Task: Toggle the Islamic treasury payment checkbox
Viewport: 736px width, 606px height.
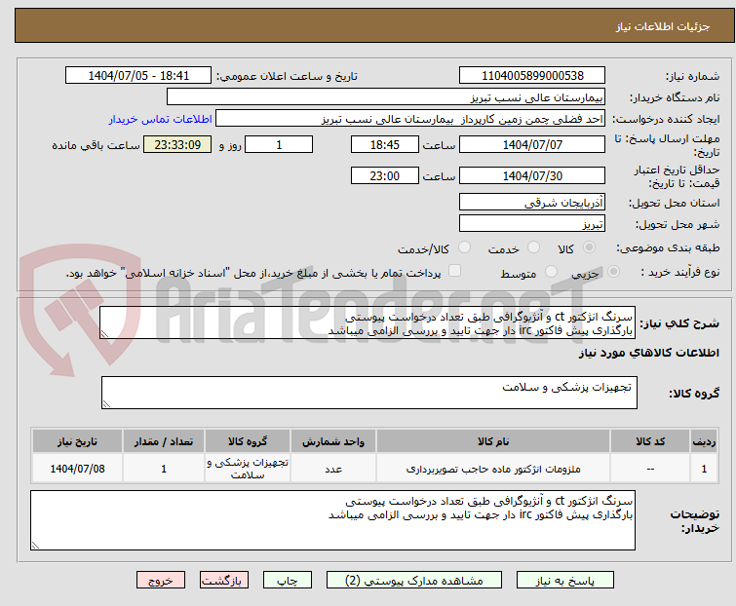Action: coord(454,271)
